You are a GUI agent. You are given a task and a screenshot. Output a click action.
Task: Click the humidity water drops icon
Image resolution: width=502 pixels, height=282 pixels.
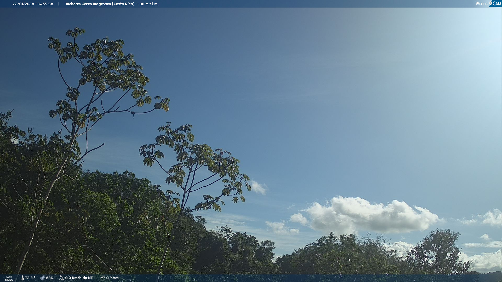(42, 278)
